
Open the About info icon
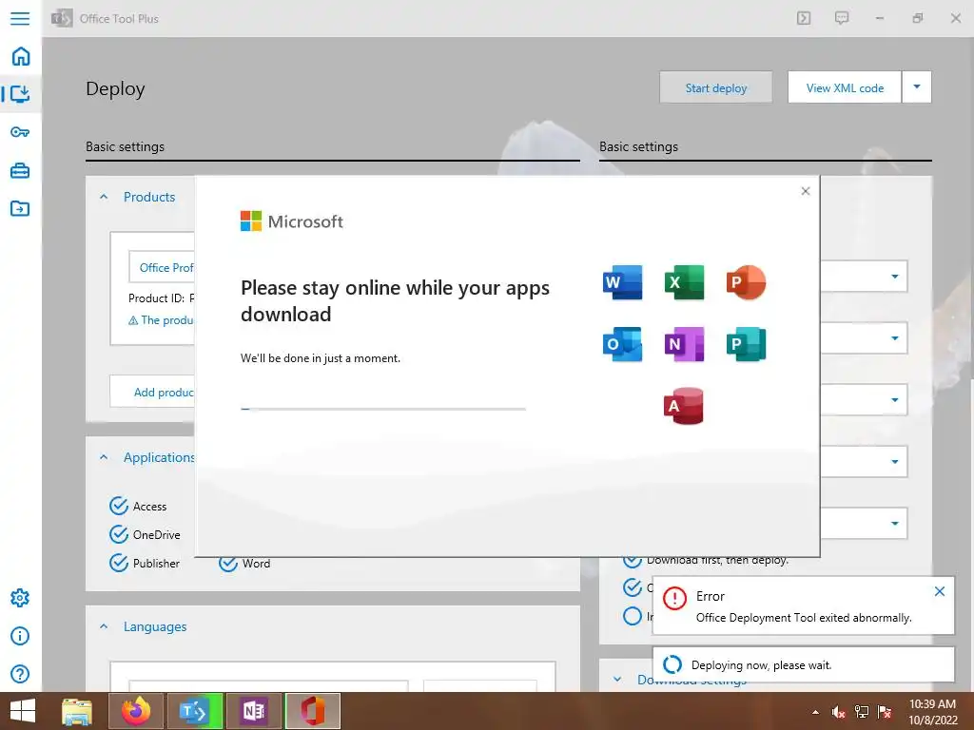[x=20, y=636]
